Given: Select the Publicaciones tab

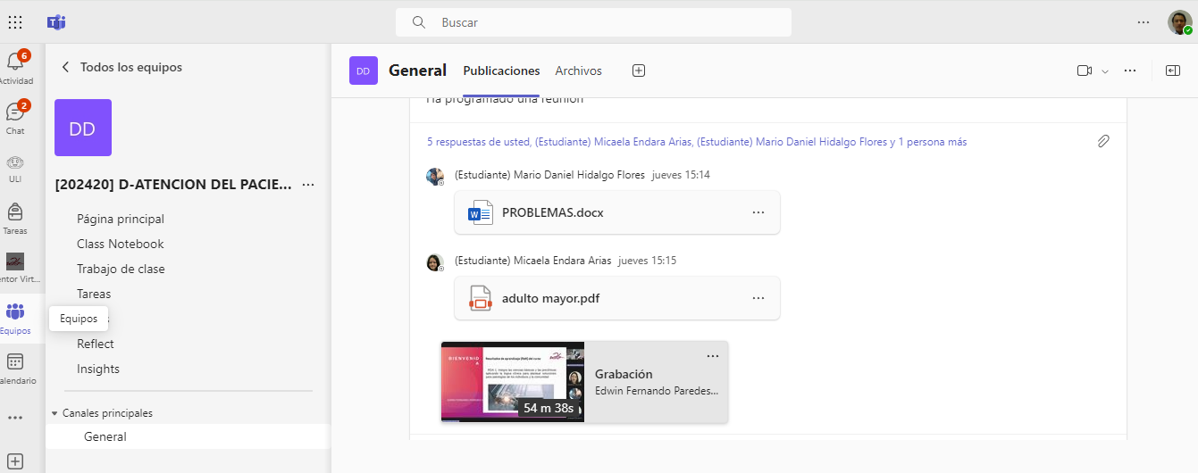Looking at the screenshot, I should (501, 71).
